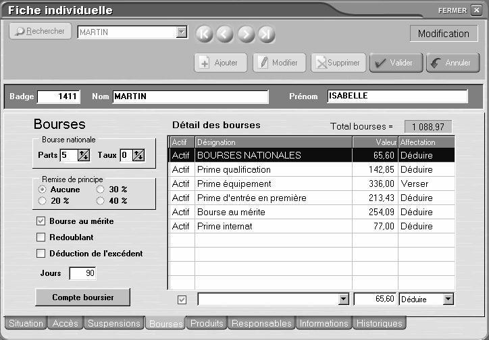Screen dimensions: 489x340
Task: Go to previous record arrow
Action: click(x=225, y=34)
